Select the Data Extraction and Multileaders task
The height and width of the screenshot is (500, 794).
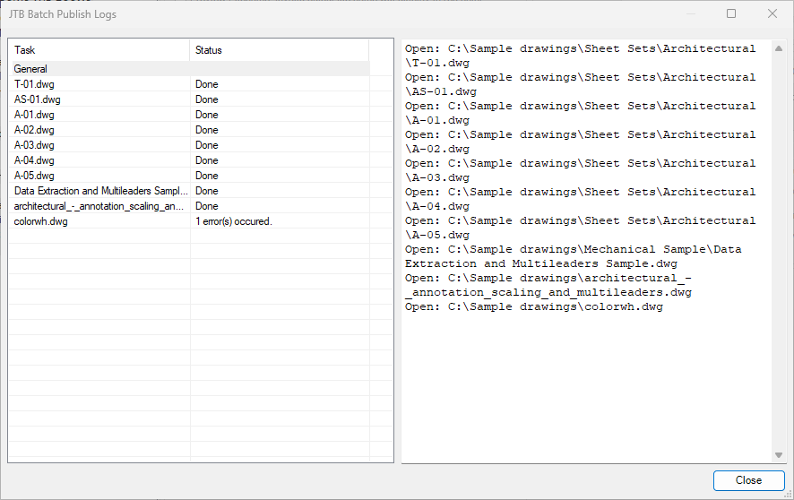click(100, 191)
